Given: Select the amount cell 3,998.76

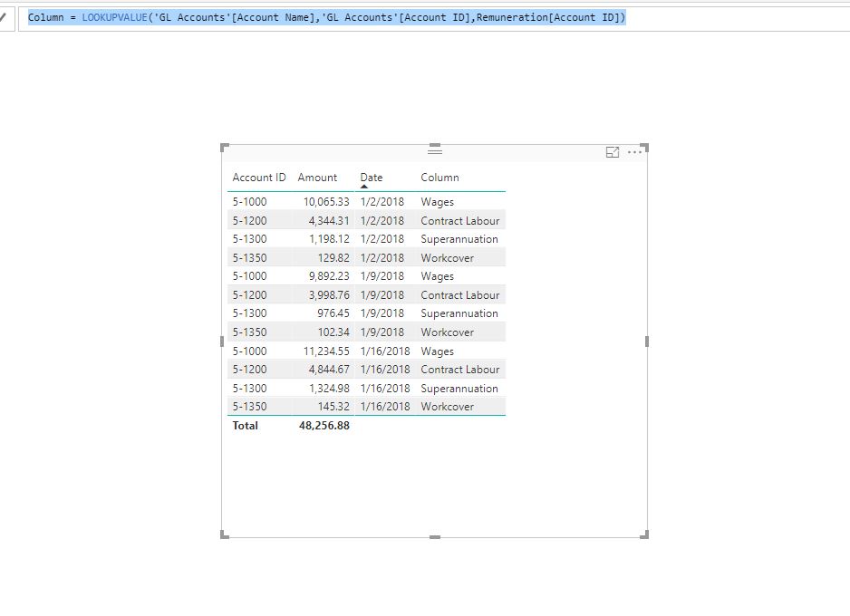Looking at the screenshot, I should click(x=329, y=295).
